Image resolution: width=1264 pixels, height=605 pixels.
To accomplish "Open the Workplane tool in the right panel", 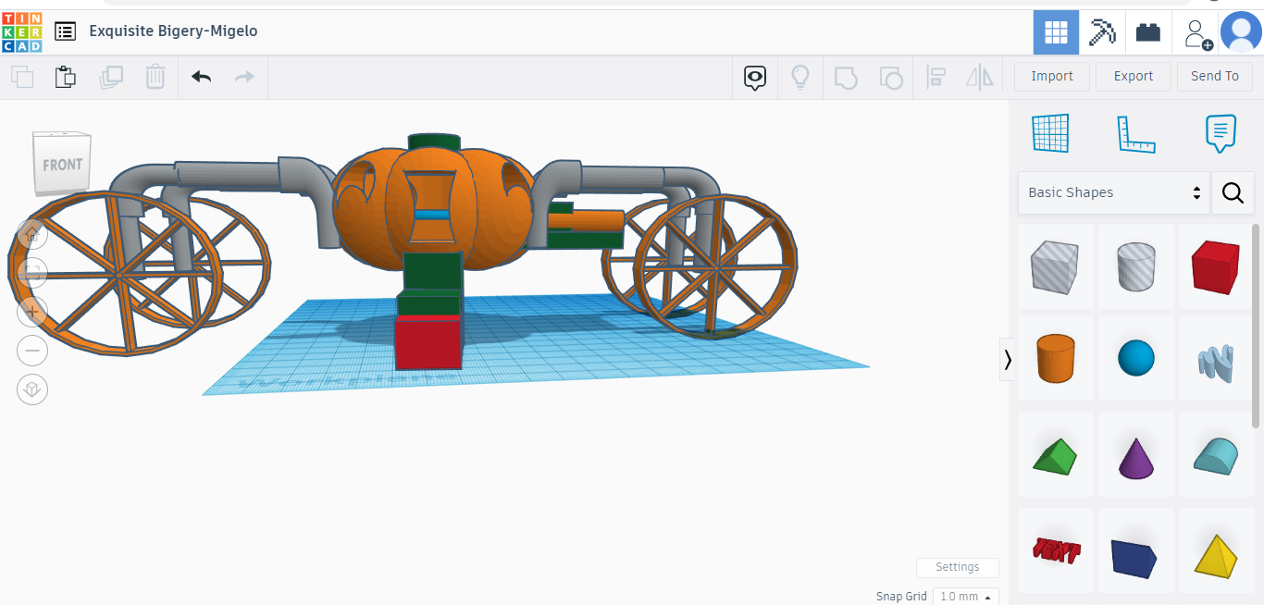I will coord(1050,133).
